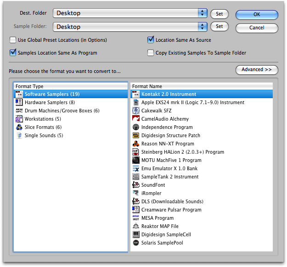The image size is (287, 267).
Task: Select Single Sounds (5) format type
Action: pos(44,135)
